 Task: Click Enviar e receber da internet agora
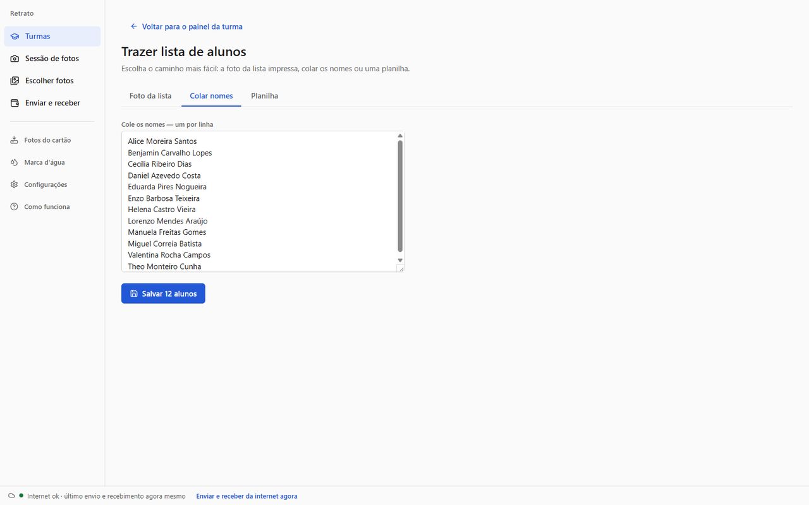pos(246,496)
